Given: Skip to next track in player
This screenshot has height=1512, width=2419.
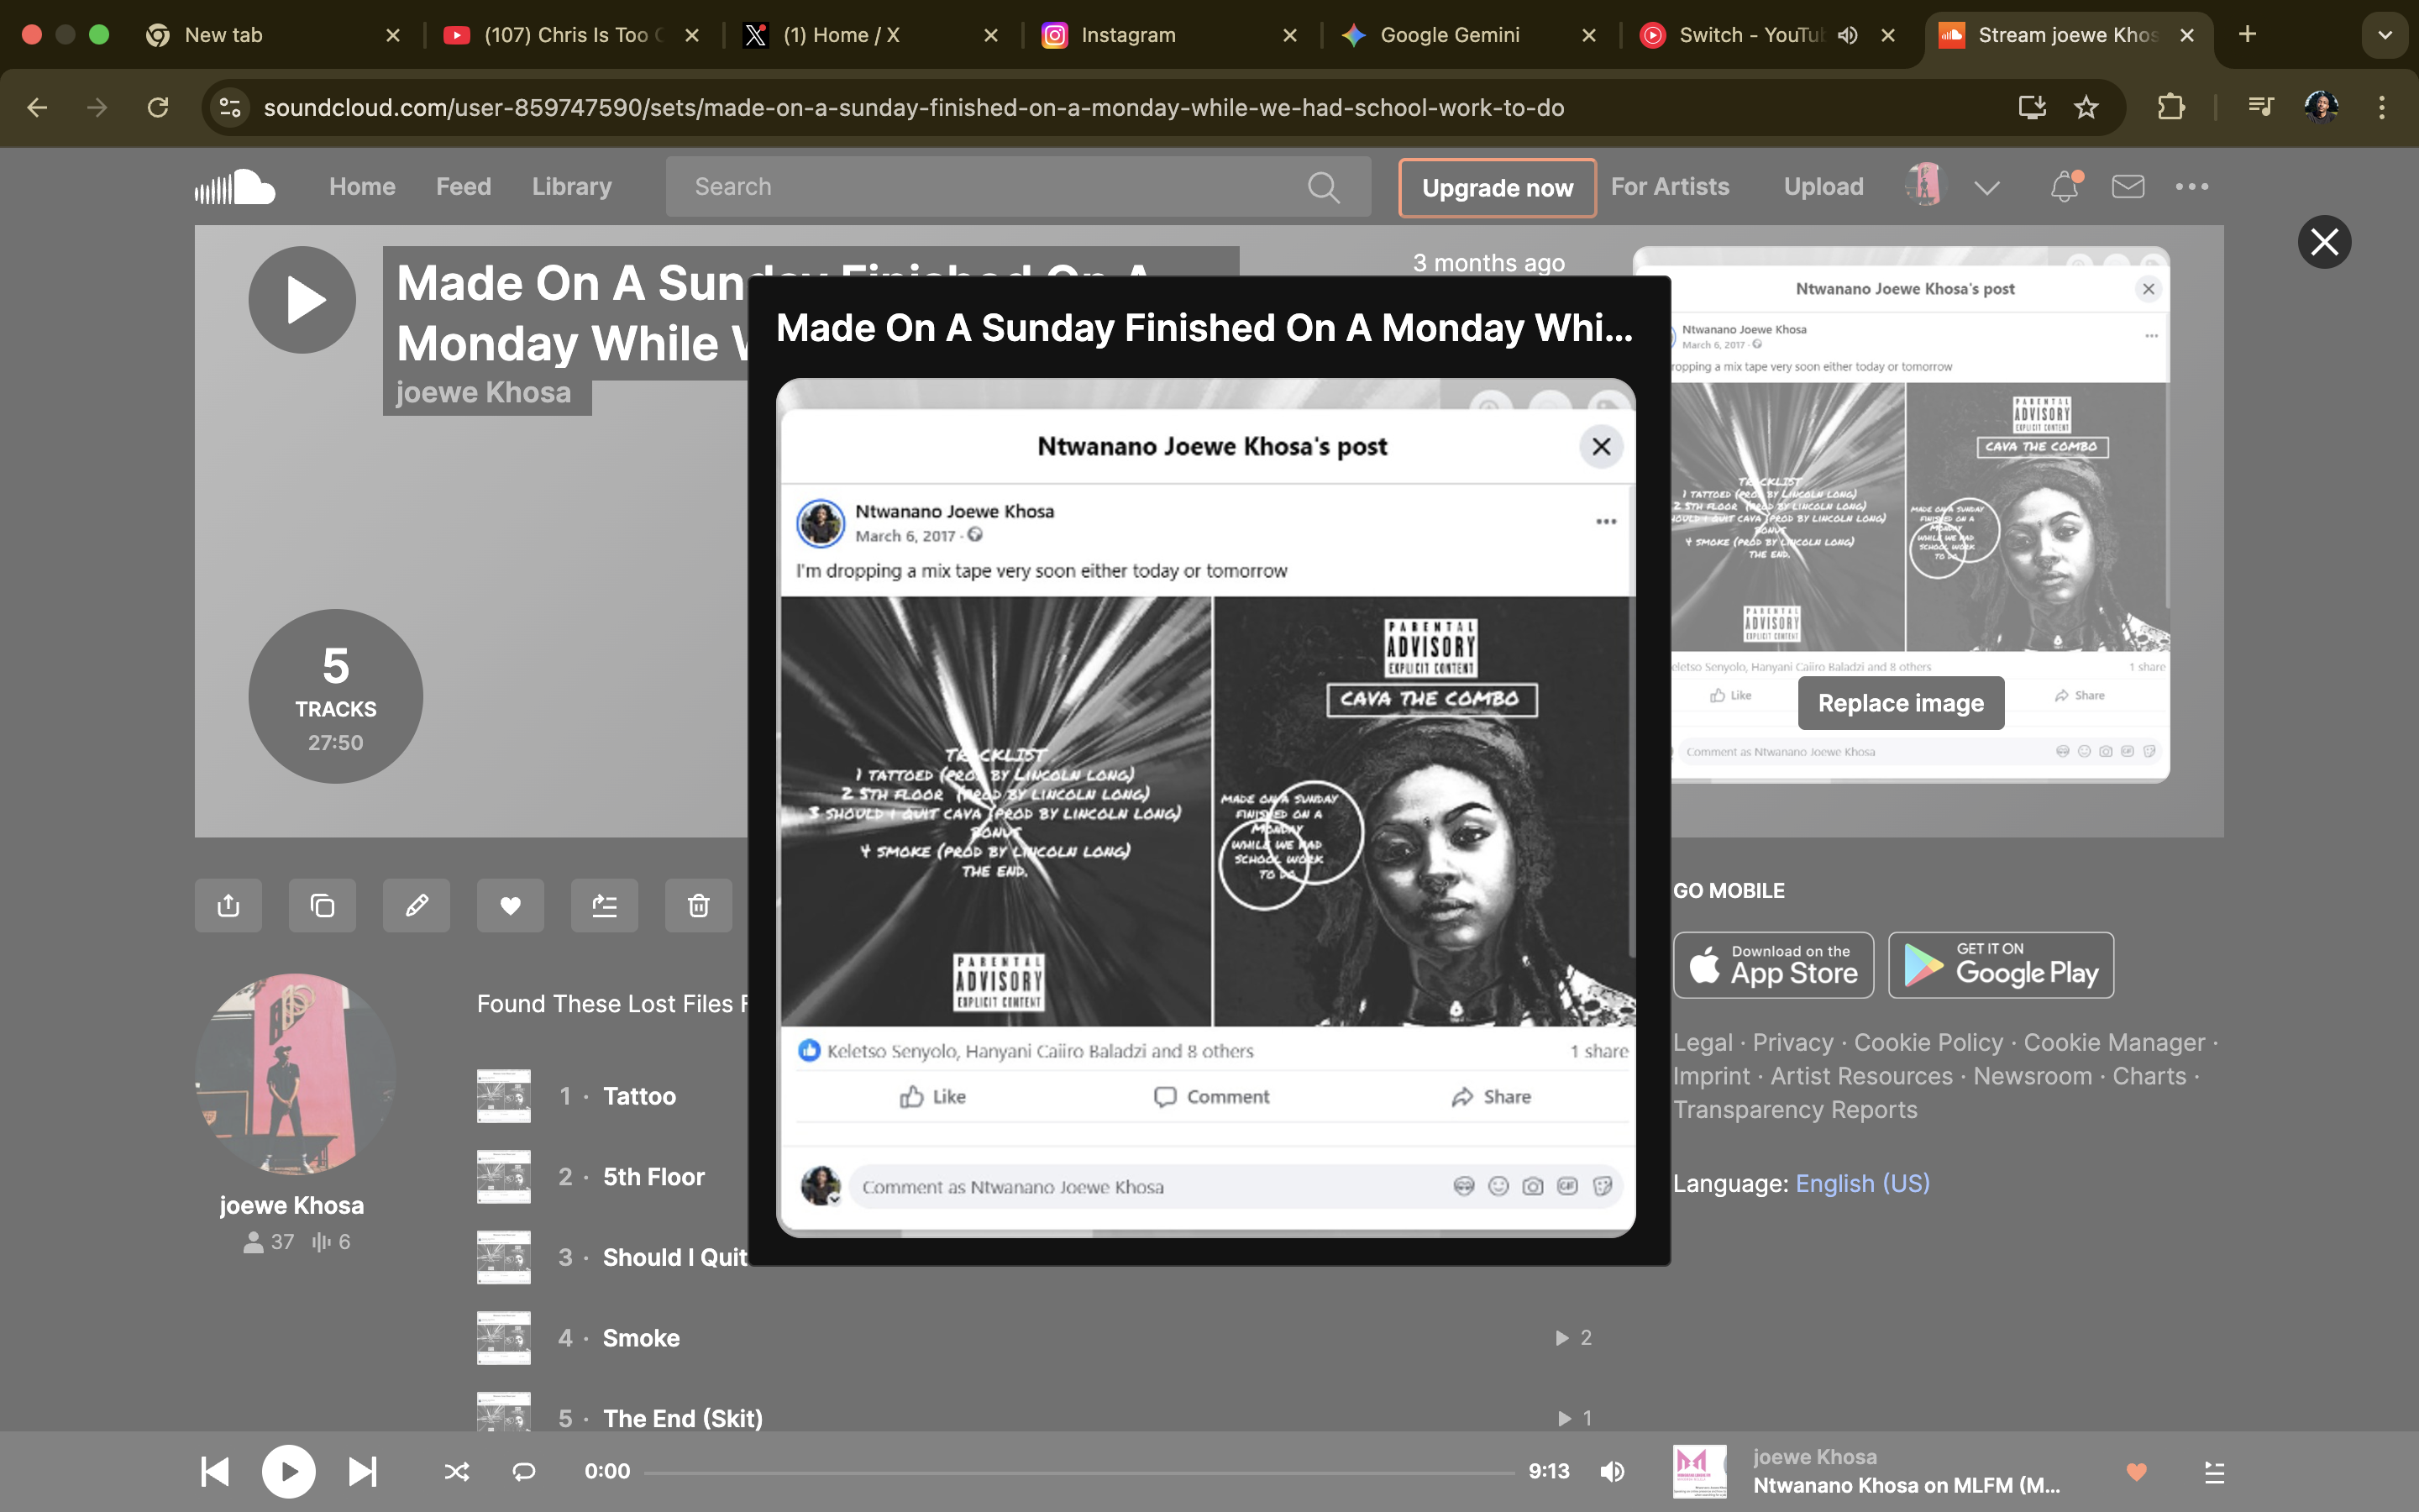Looking at the screenshot, I should point(362,1471).
